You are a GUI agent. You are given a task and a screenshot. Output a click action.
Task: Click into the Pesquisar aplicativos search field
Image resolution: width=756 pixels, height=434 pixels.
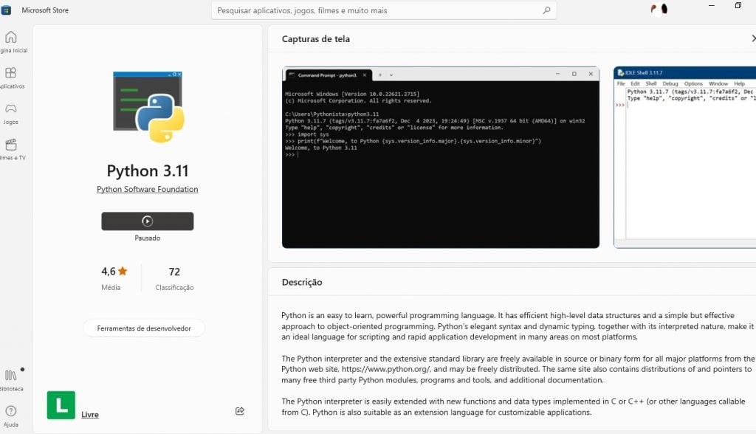point(377,10)
